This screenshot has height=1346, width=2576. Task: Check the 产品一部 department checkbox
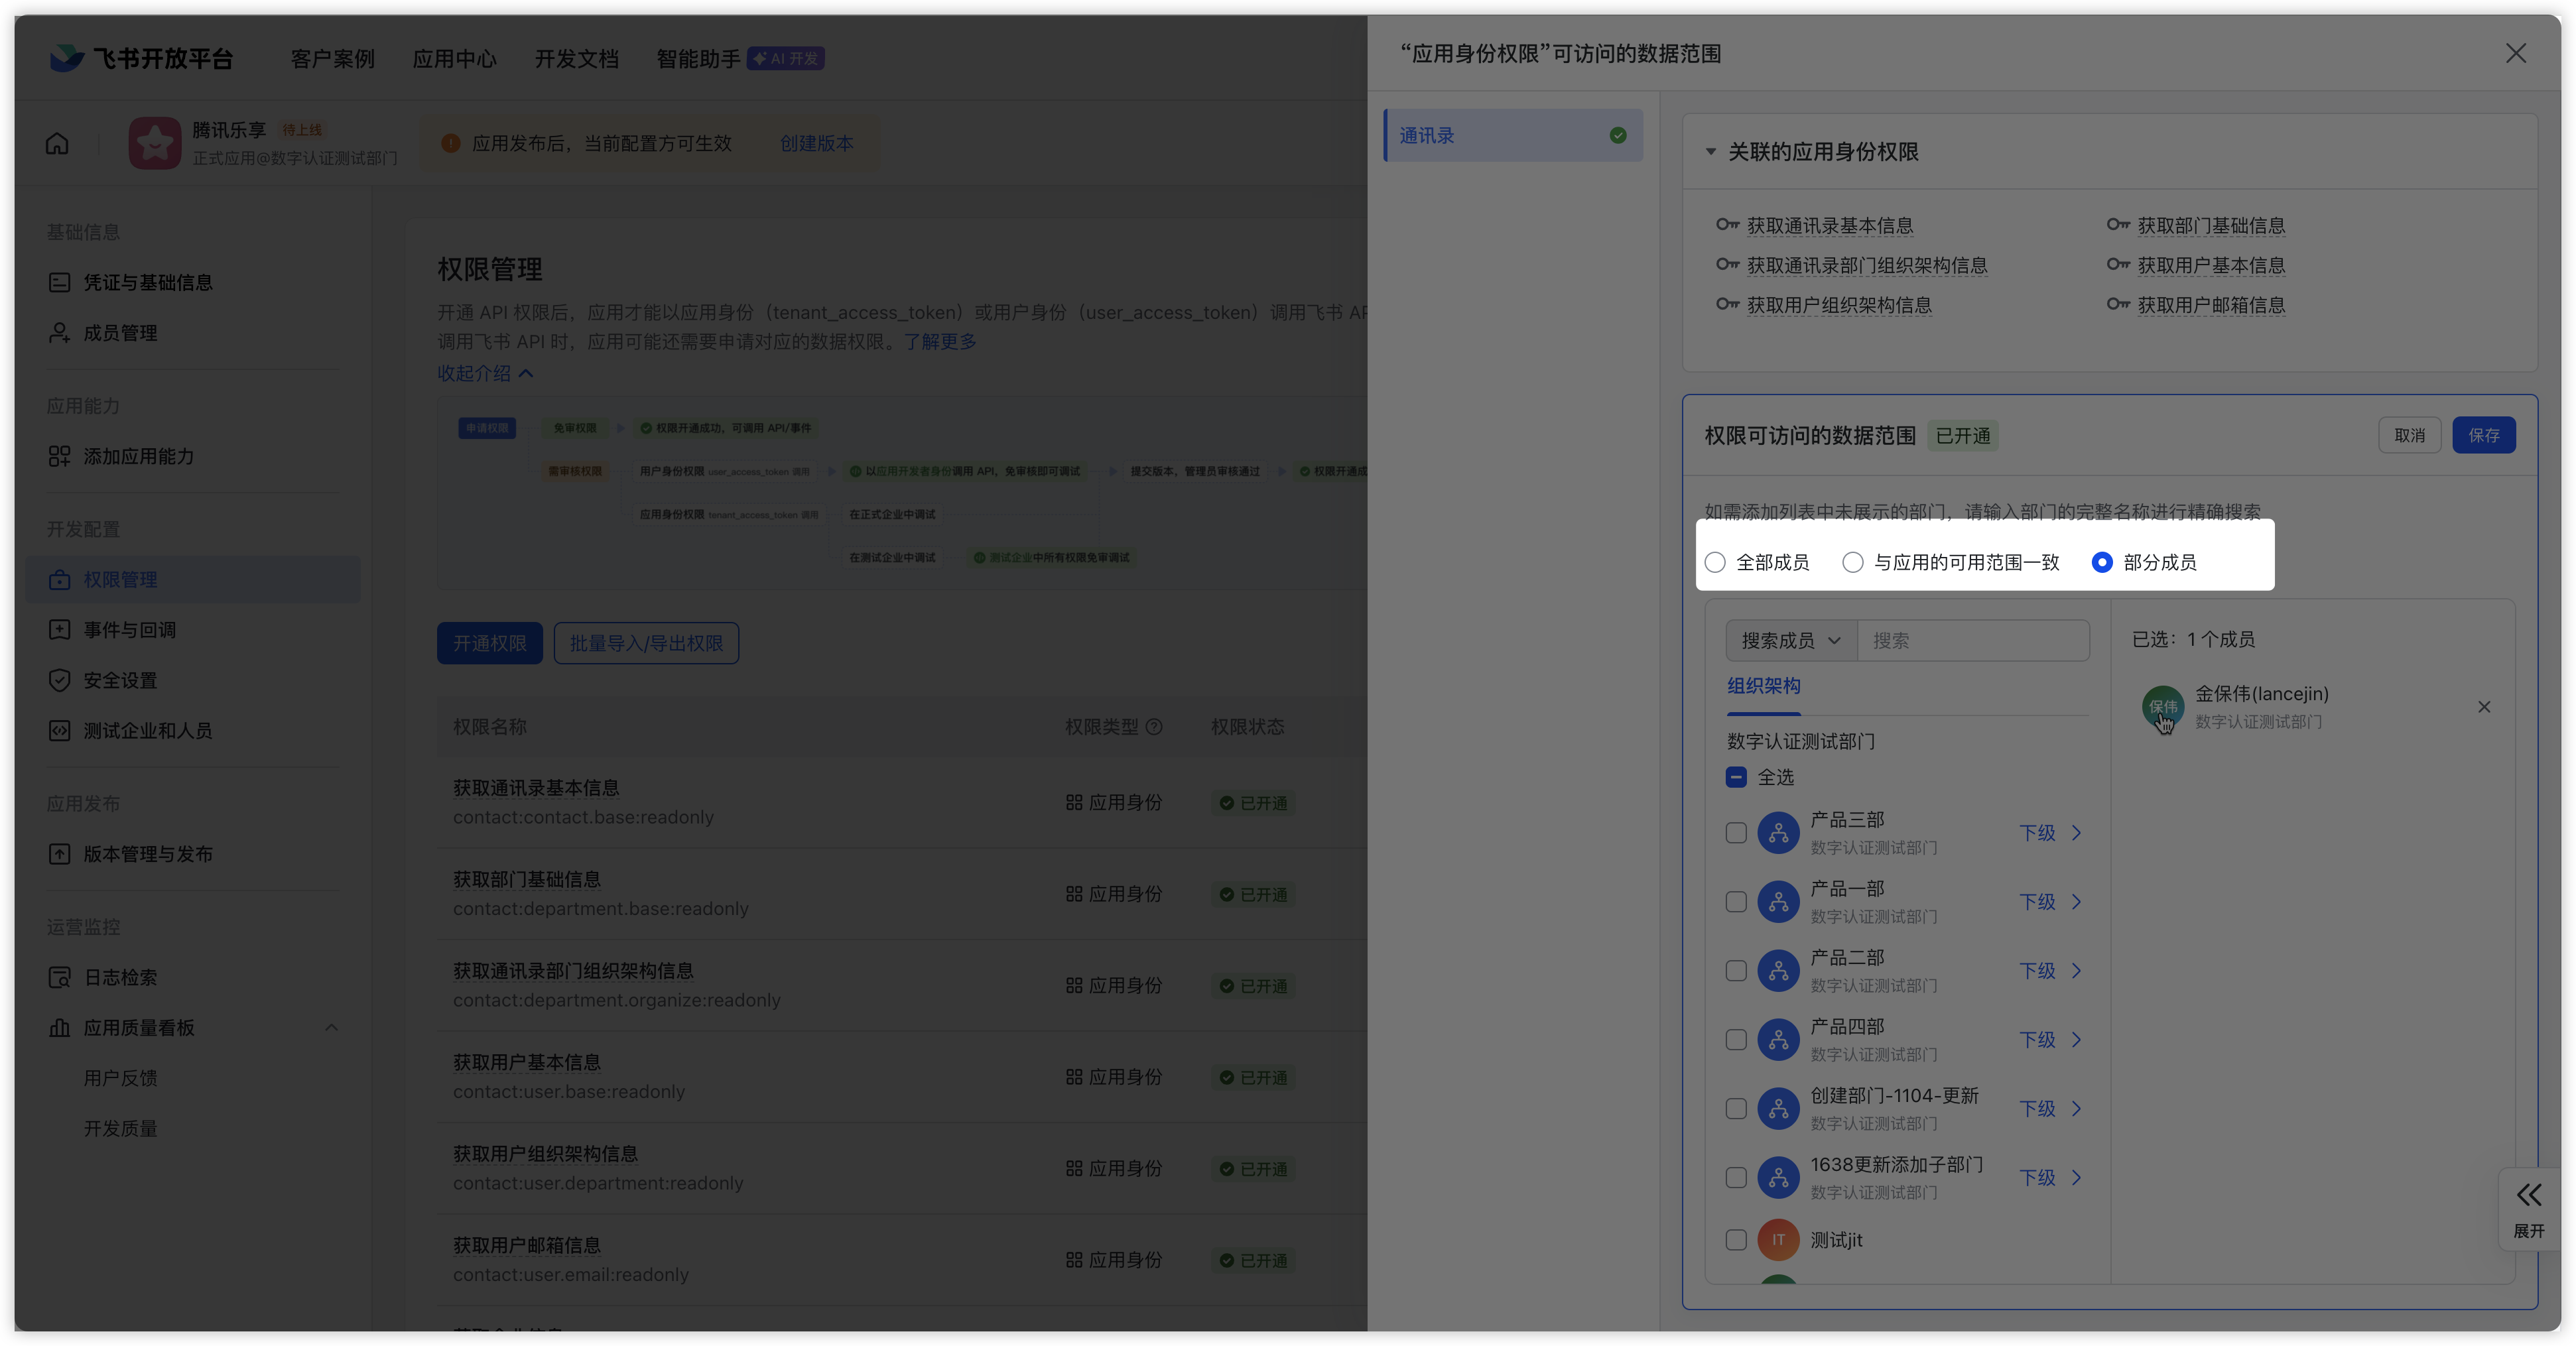pos(1736,902)
